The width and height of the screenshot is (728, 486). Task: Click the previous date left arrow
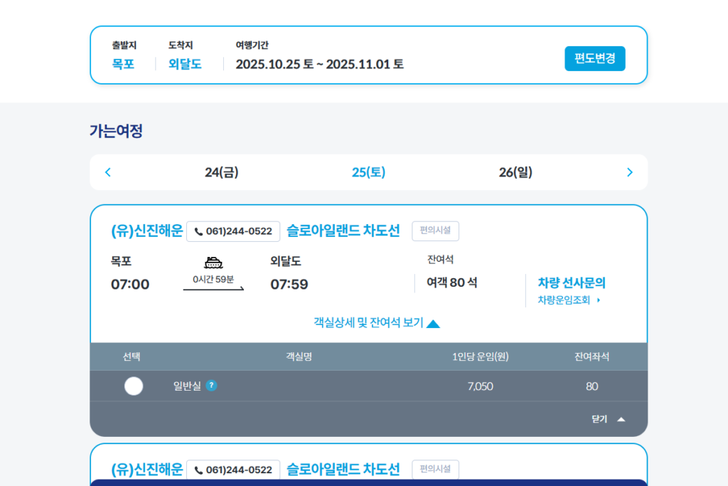pyautogui.click(x=108, y=172)
